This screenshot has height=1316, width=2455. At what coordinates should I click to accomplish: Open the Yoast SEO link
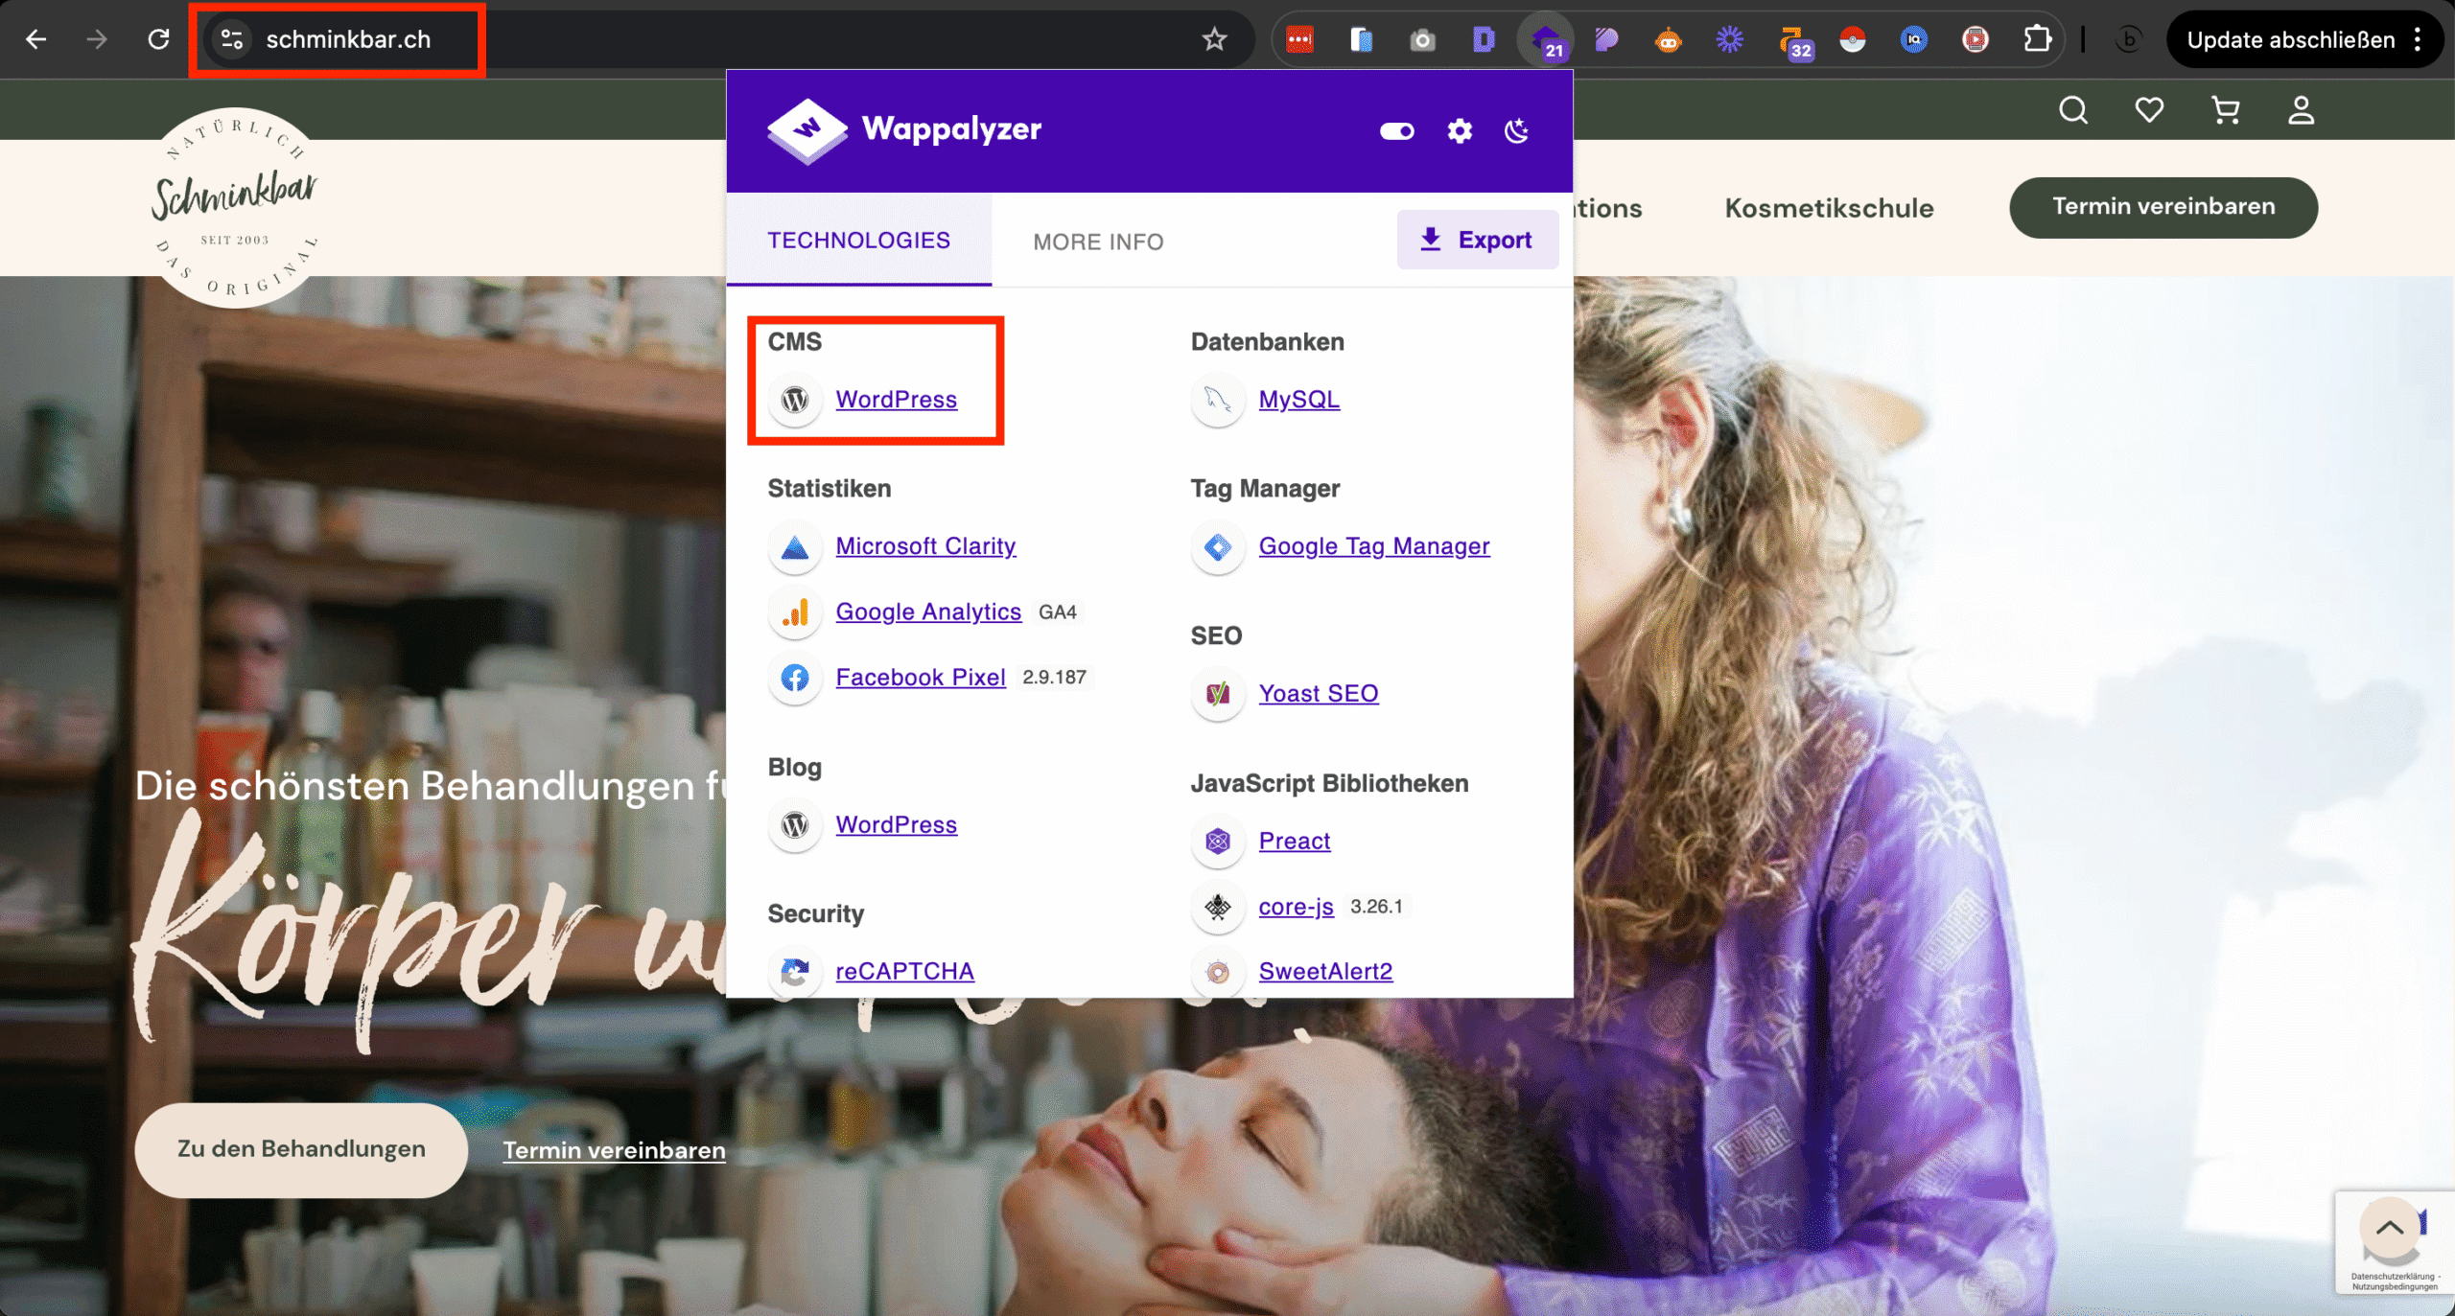(1318, 693)
